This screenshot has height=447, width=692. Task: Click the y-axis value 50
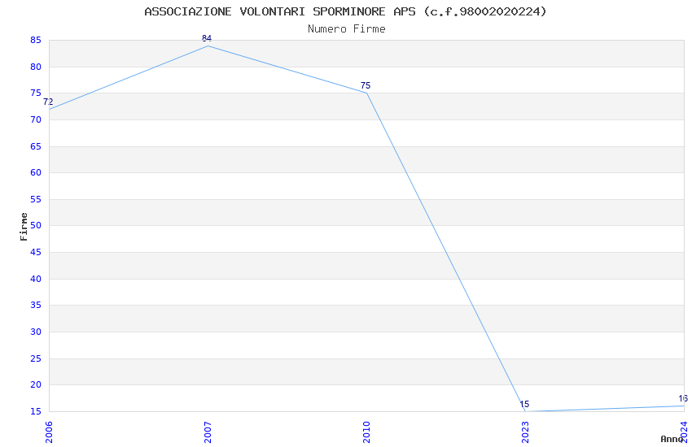click(36, 225)
